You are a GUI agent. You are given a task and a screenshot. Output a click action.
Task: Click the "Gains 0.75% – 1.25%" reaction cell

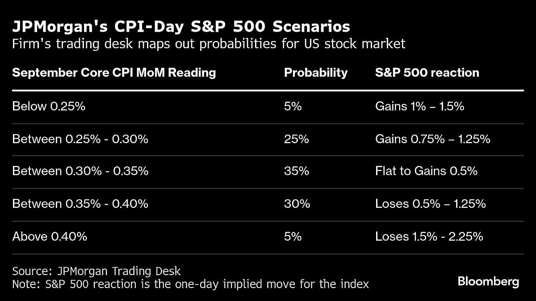tap(432, 139)
